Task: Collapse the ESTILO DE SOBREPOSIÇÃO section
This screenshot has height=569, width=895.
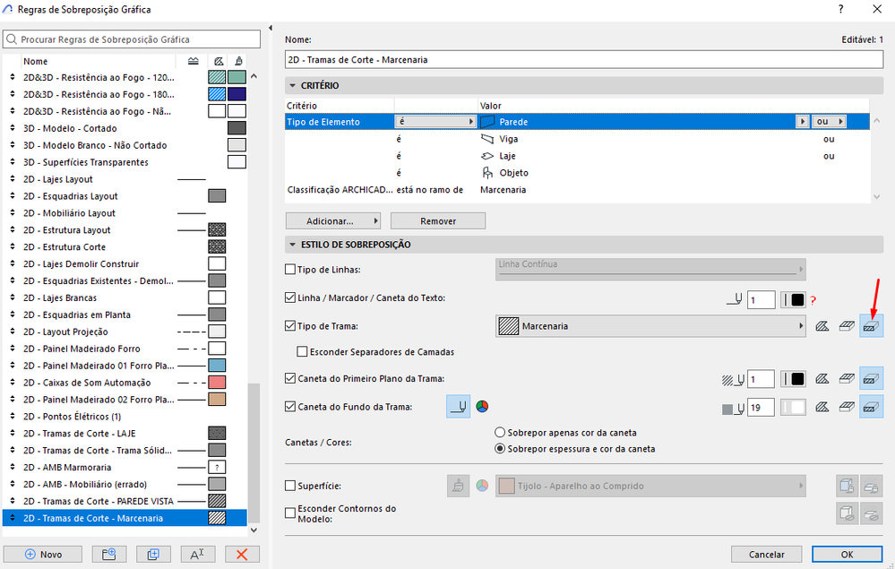Action: pyautogui.click(x=292, y=245)
